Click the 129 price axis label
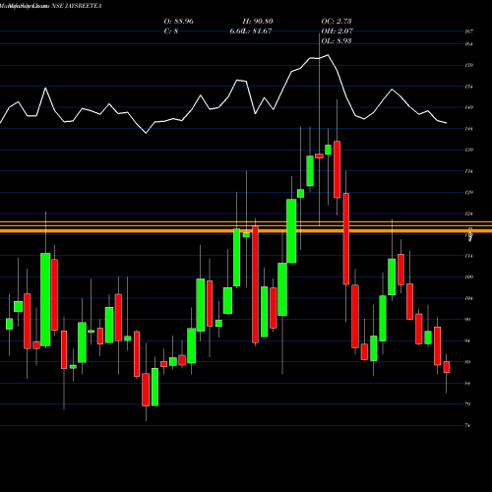The width and height of the screenshot is (492, 492). tap(469, 192)
